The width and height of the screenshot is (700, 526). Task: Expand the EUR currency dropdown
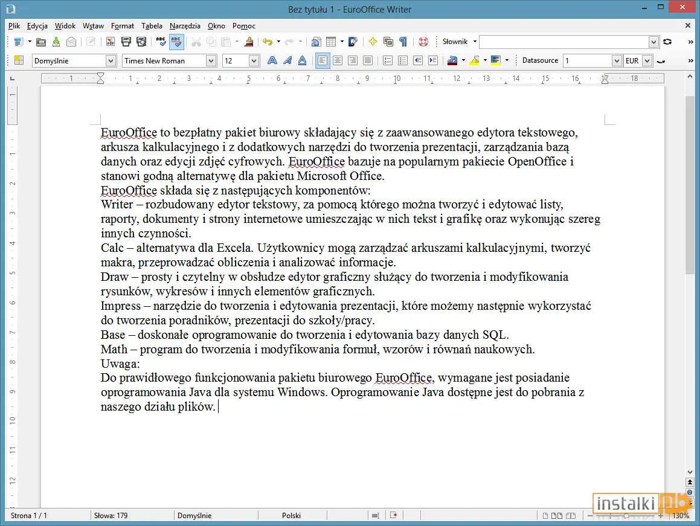coord(647,61)
